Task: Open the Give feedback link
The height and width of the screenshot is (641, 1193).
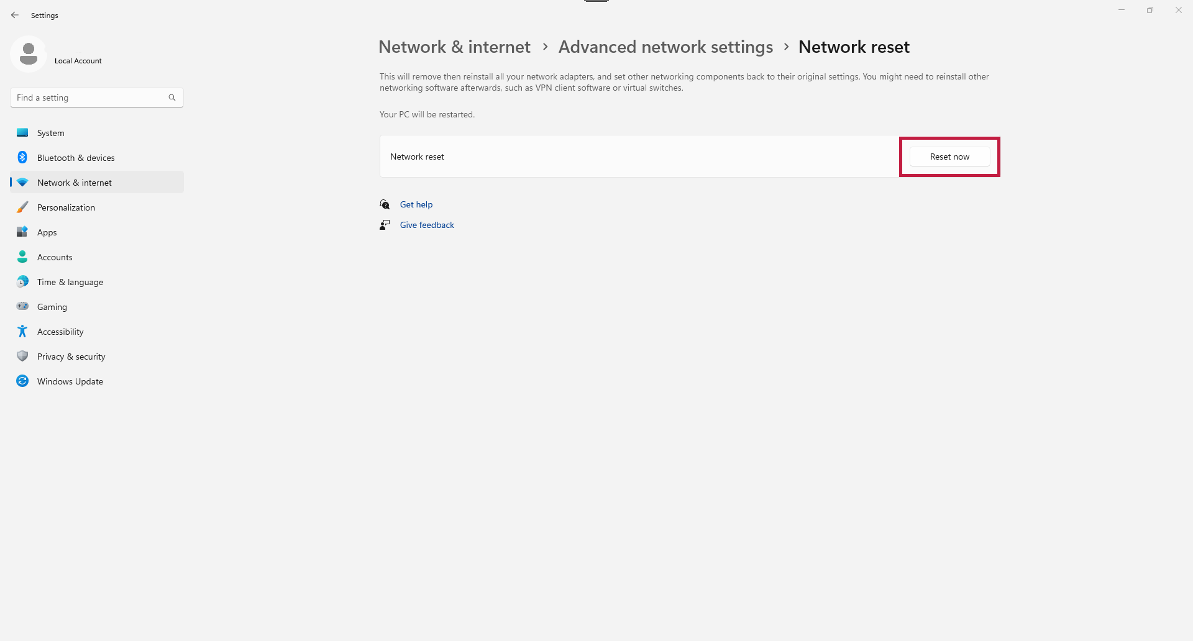Action: pyautogui.click(x=427, y=225)
